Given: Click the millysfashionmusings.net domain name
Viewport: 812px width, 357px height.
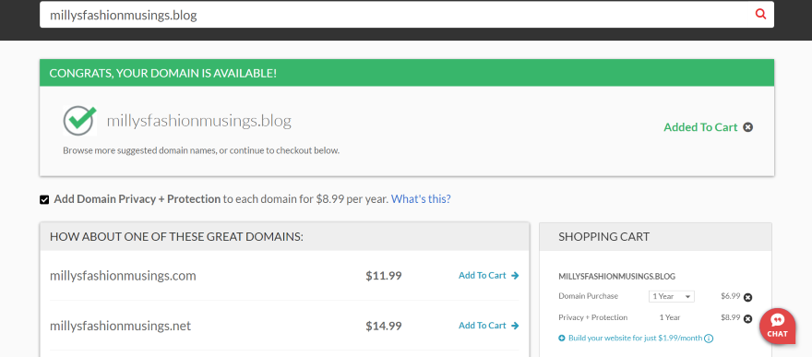Looking at the screenshot, I should pos(120,326).
